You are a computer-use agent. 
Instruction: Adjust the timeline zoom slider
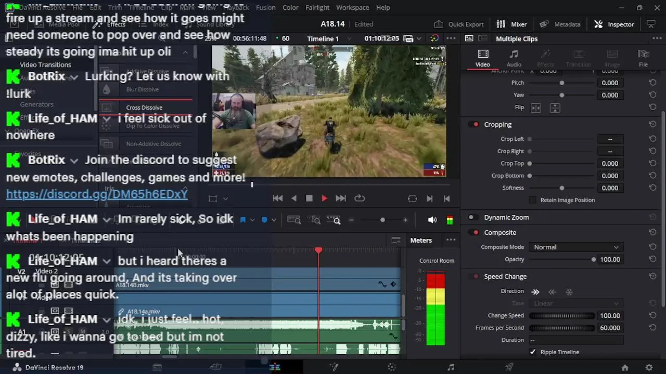[x=382, y=220]
